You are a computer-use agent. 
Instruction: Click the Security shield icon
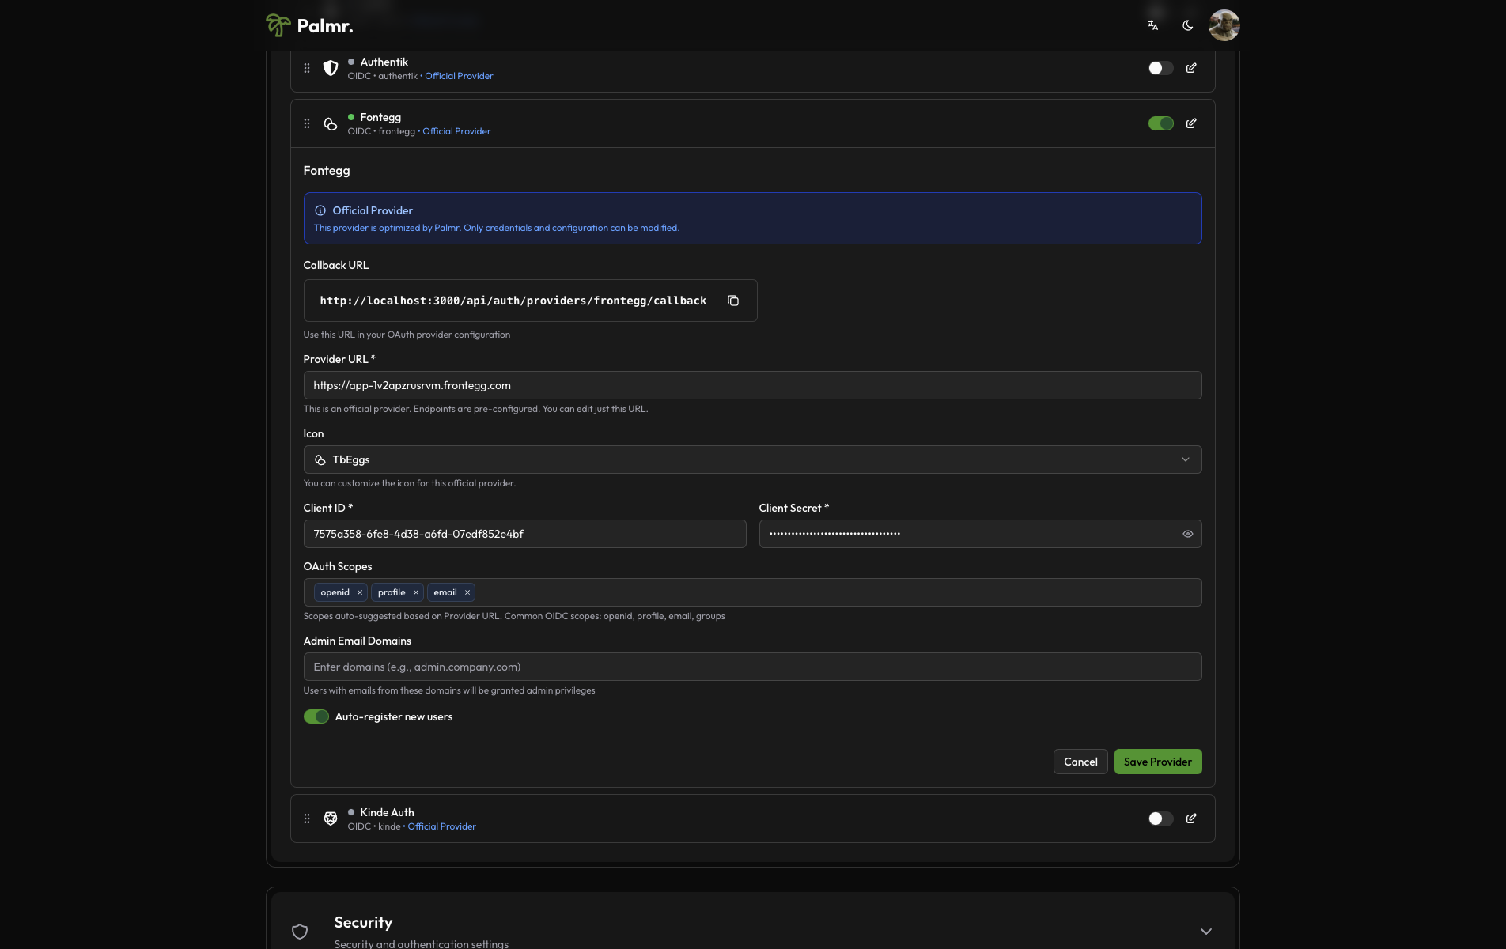(x=300, y=931)
